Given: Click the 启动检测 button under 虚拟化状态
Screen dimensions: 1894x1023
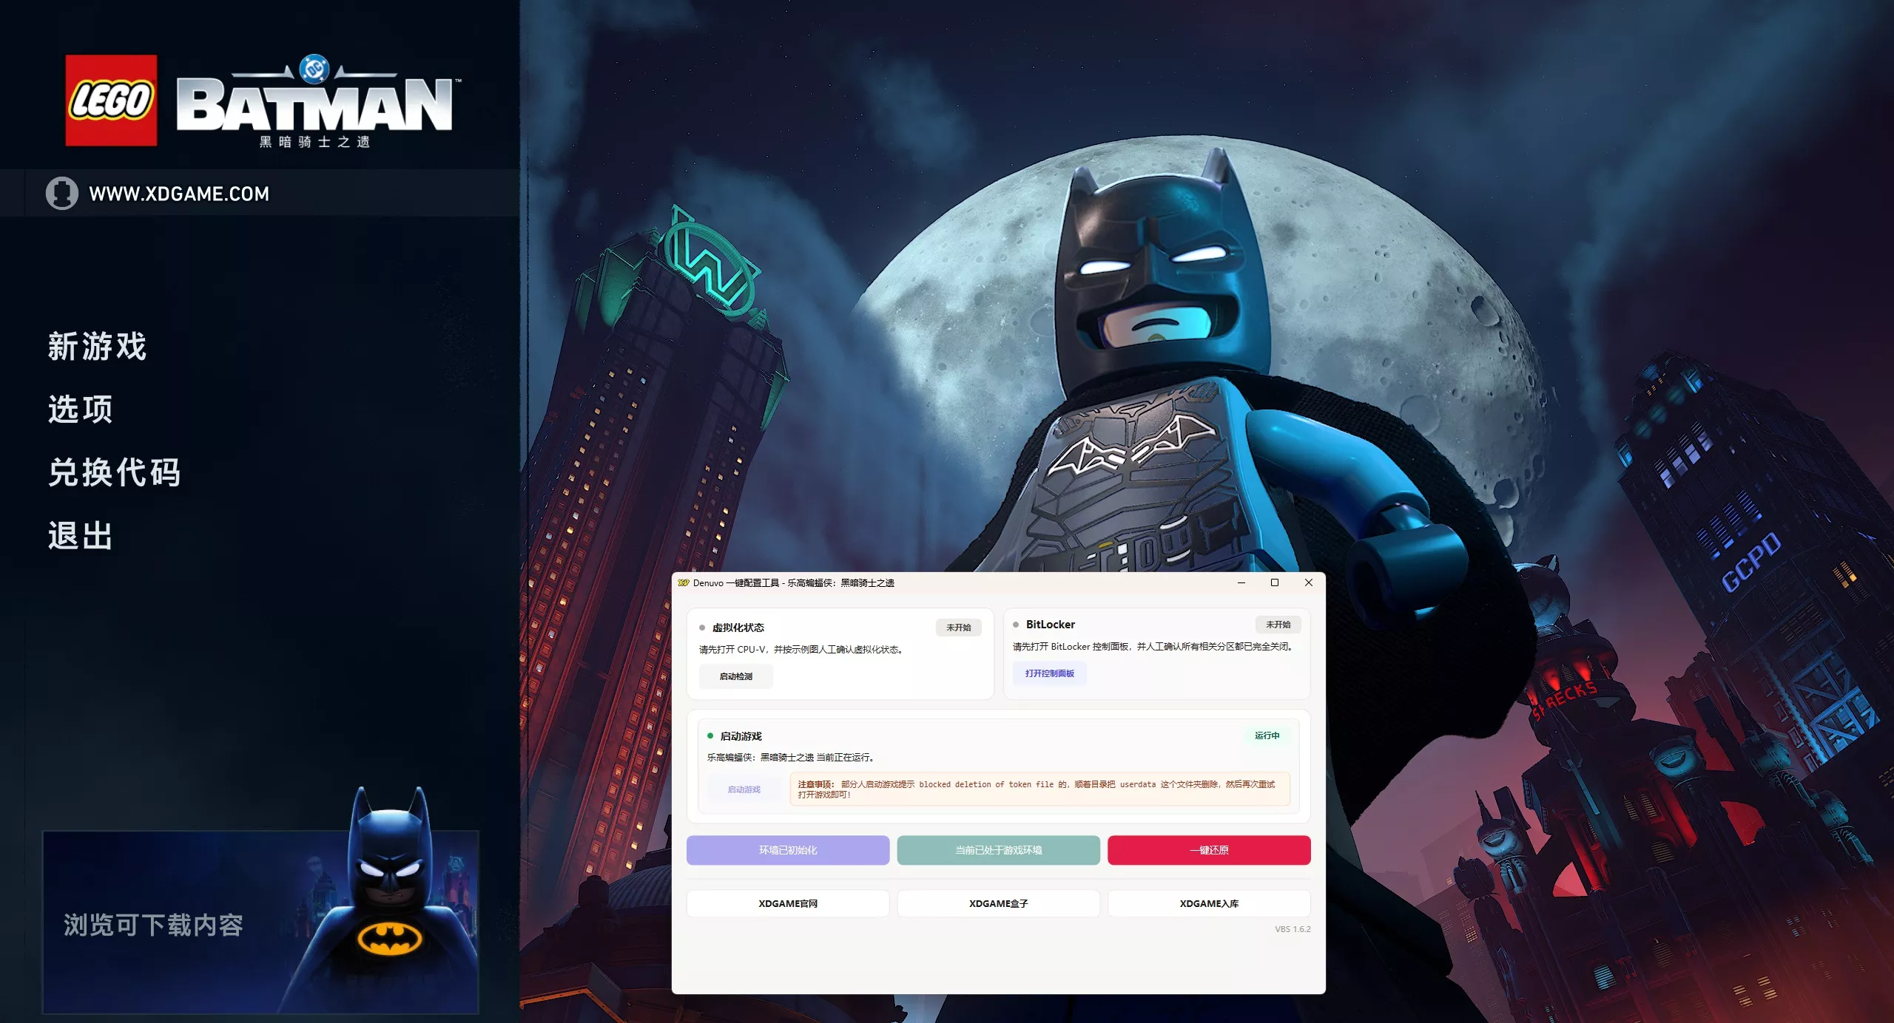Looking at the screenshot, I should point(736,676).
